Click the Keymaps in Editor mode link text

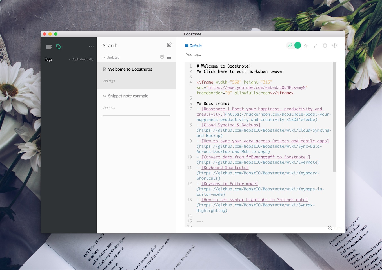[230, 184]
